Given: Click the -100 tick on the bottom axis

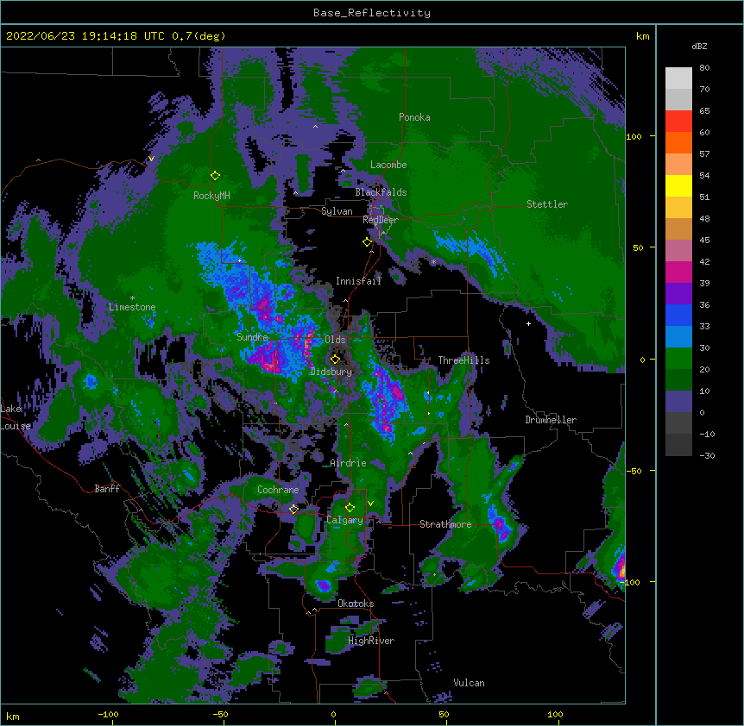Looking at the screenshot, I should click(108, 714).
